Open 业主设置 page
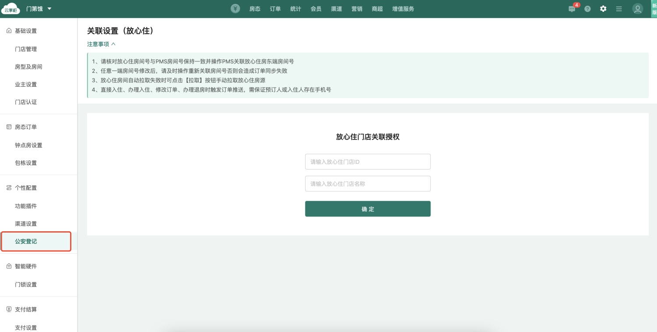 point(26,85)
